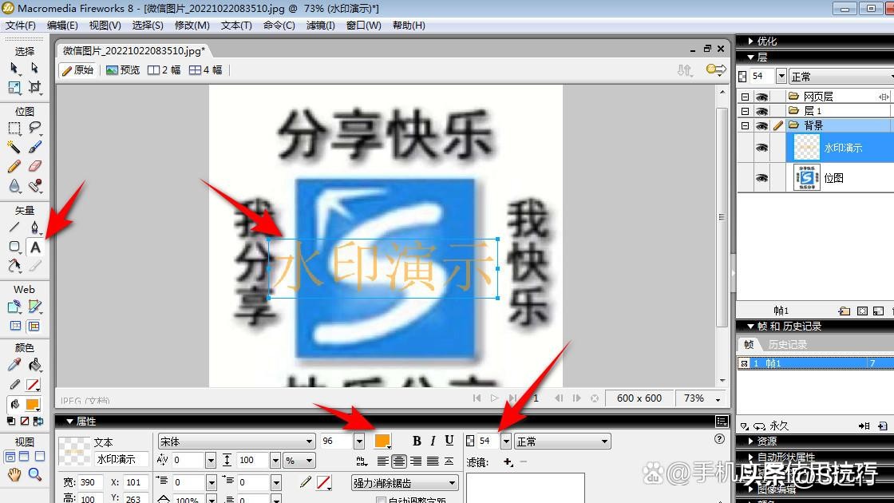Select the Lasso tool
The height and width of the screenshot is (503, 894).
coord(34,128)
